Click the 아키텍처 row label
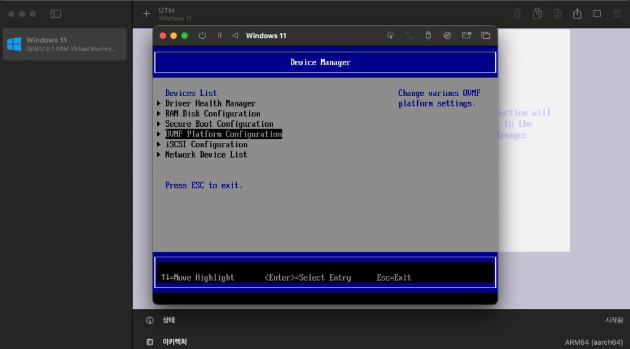This screenshot has height=349, width=630. tap(175, 342)
